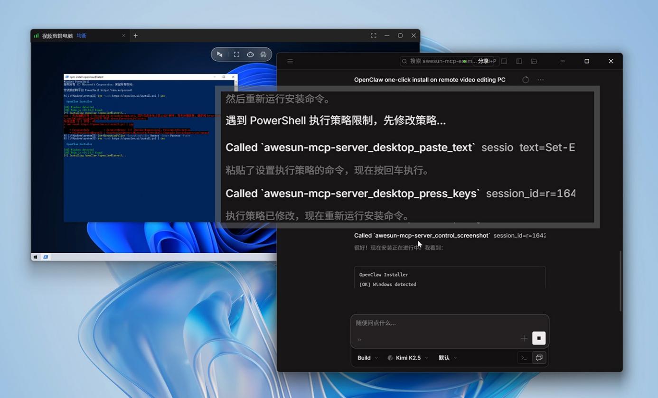Open the 默认 dropdown
The height and width of the screenshot is (398, 658).
448,358
